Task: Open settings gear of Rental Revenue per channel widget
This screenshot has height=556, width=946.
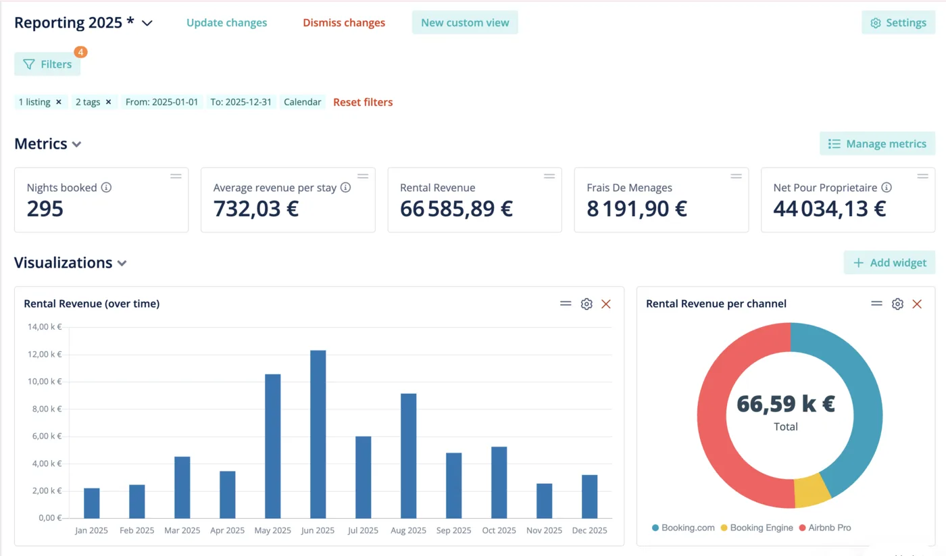Action: click(897, 304)
